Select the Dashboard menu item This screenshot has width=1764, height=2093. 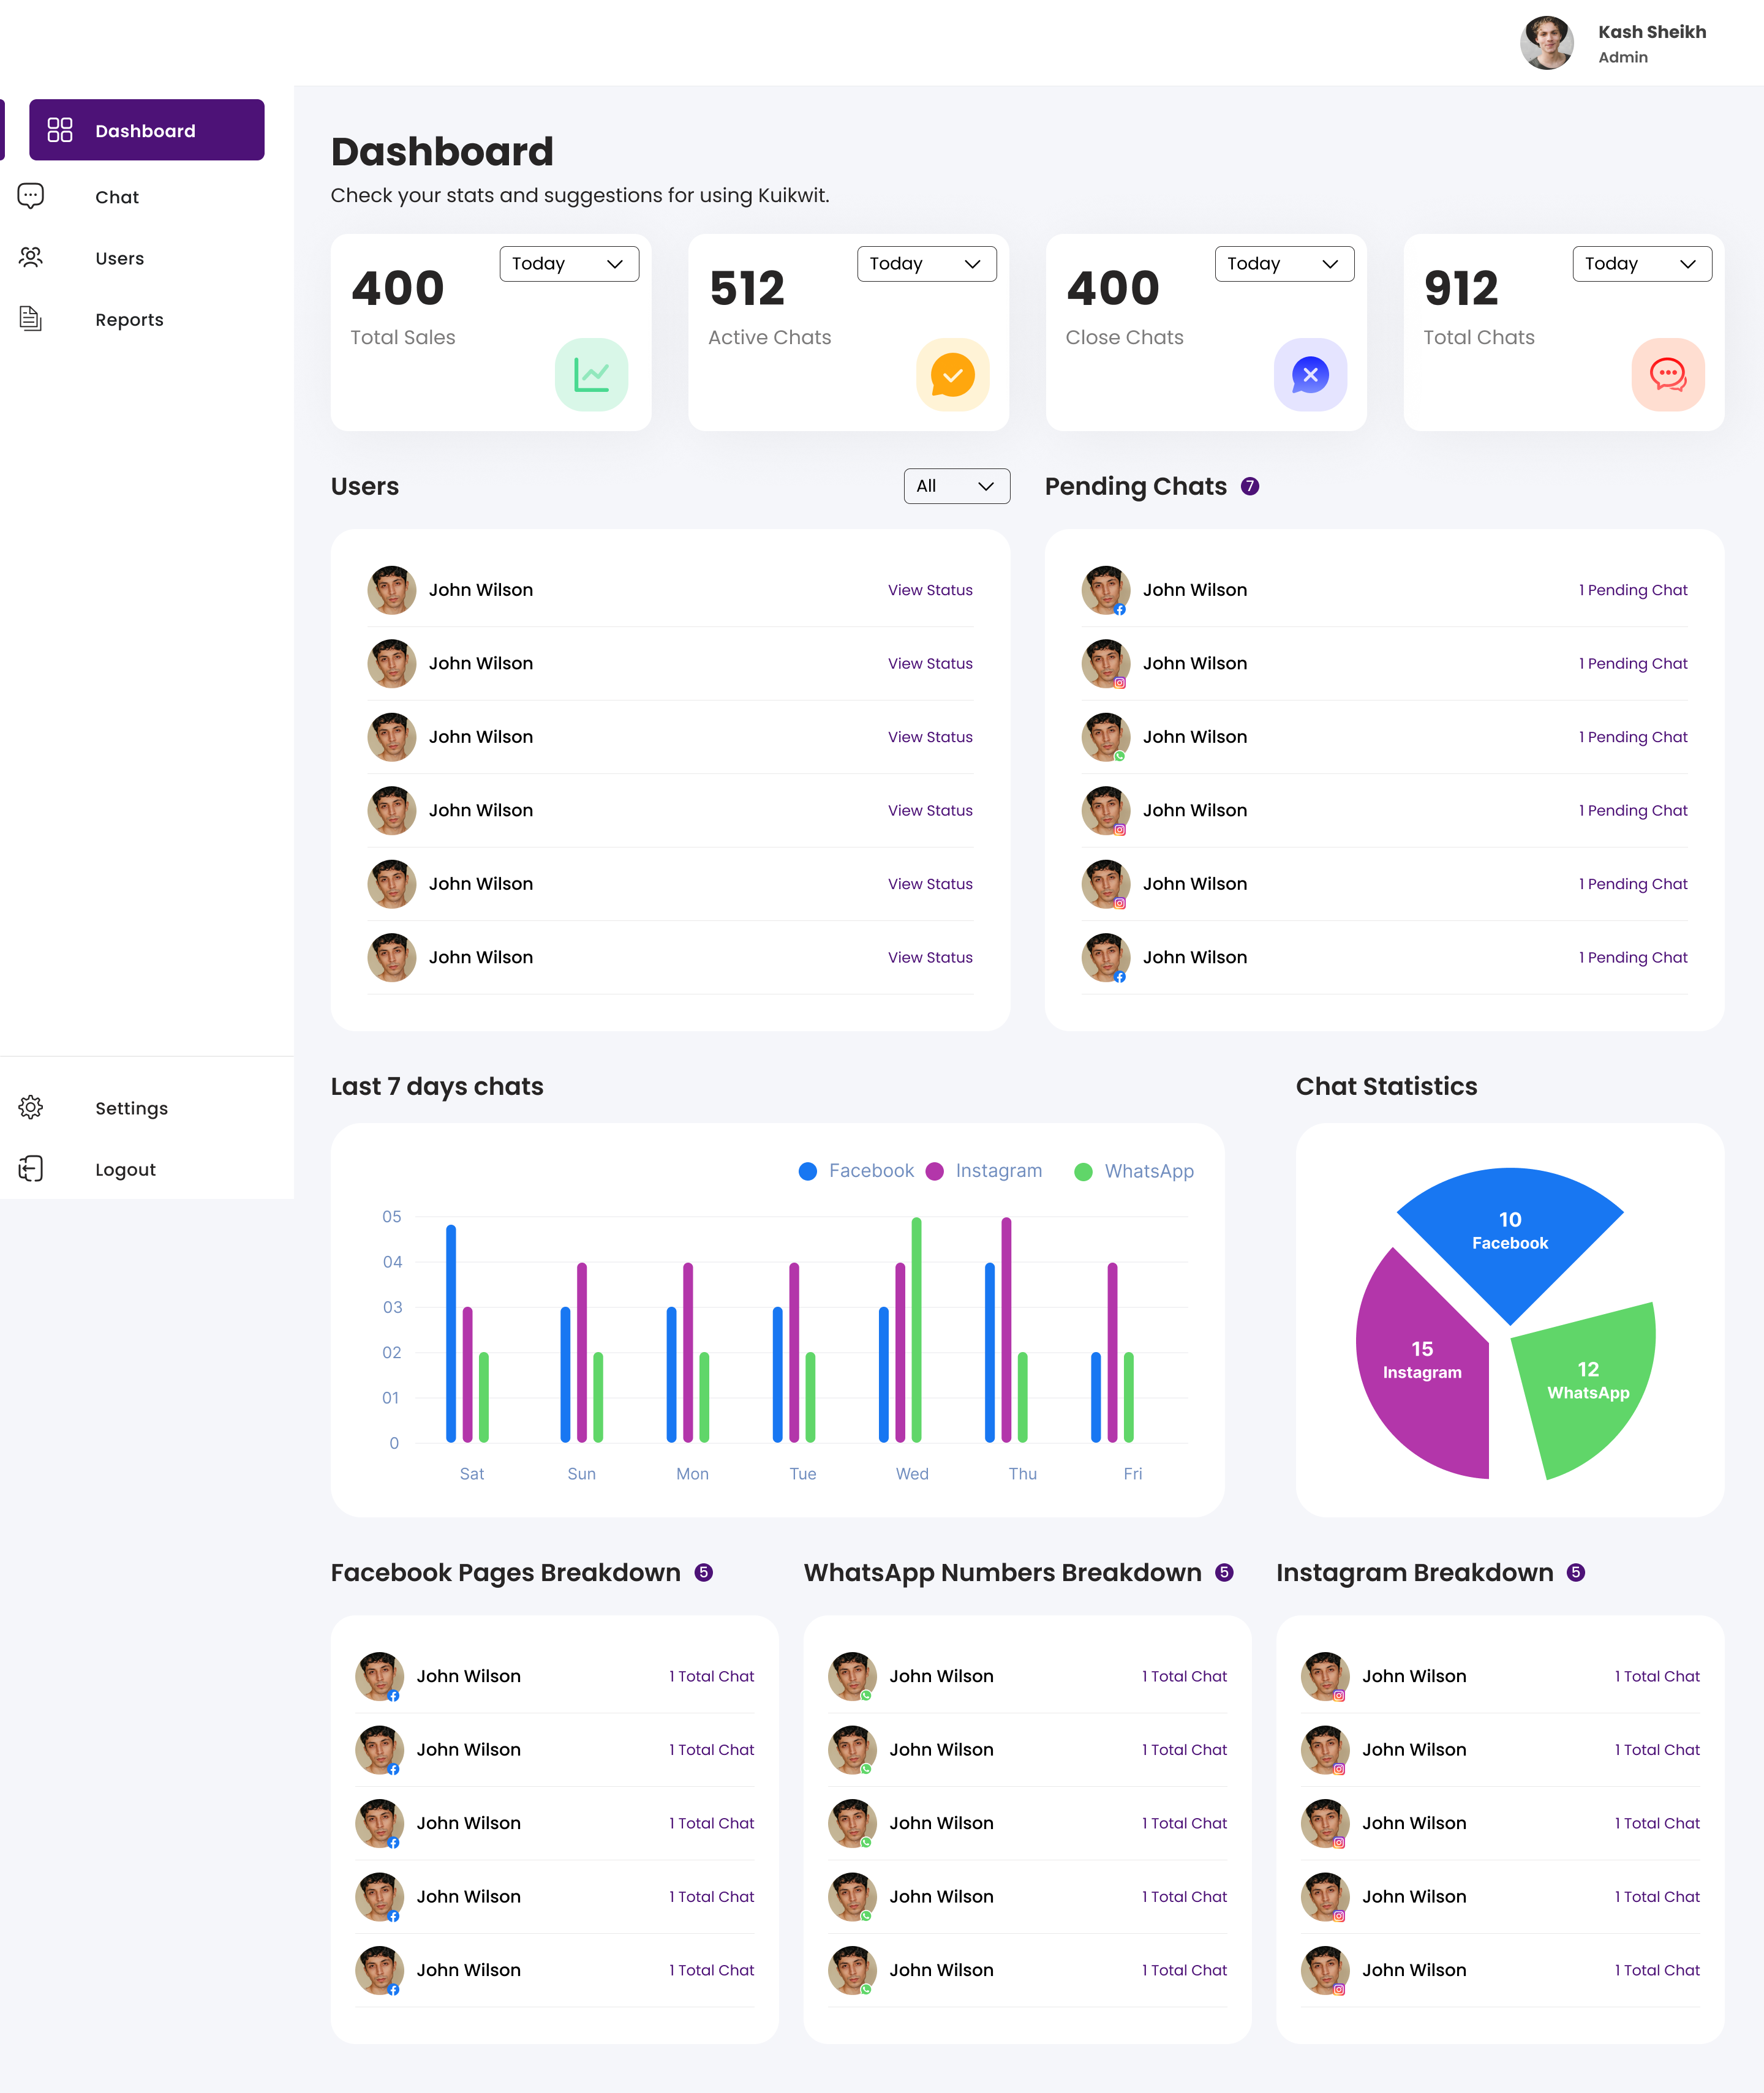click(146, 130)
